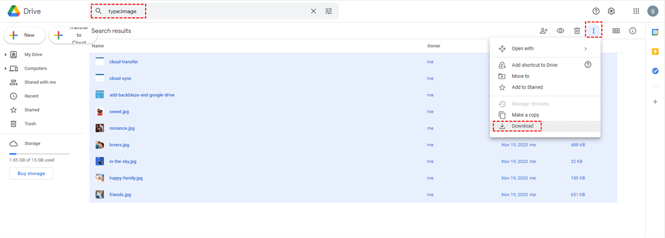Open the share with people icon

click(x=544, y=31)
